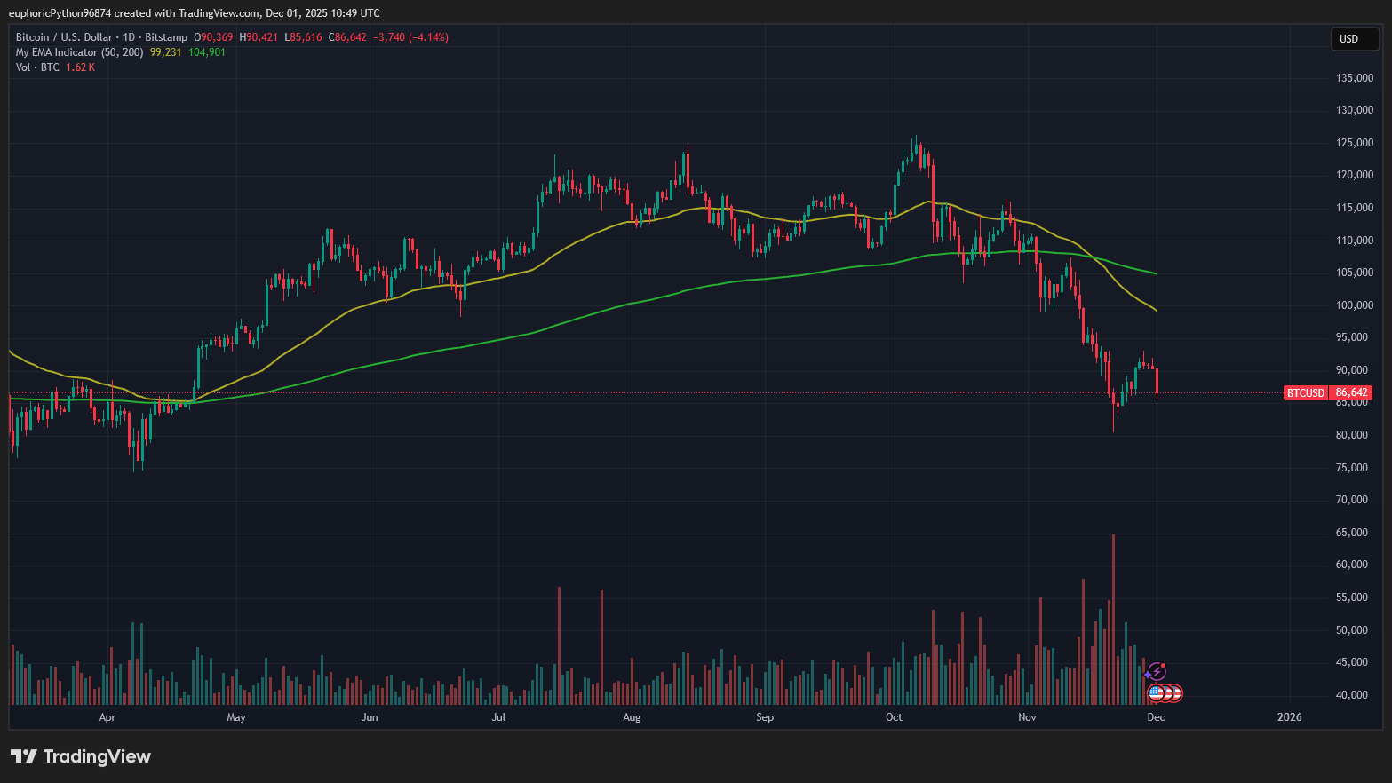Click the 100,000 level on the price scale
Screen dimensions: 1392x783
(x=1353, y=304)
